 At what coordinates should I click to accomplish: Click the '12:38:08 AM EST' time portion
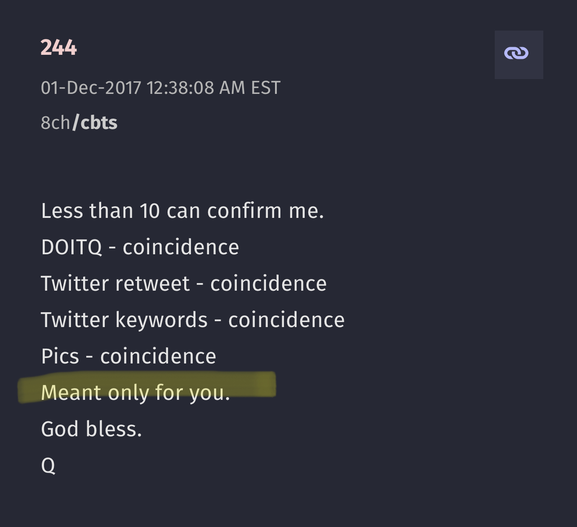click(x=213, y=88)
